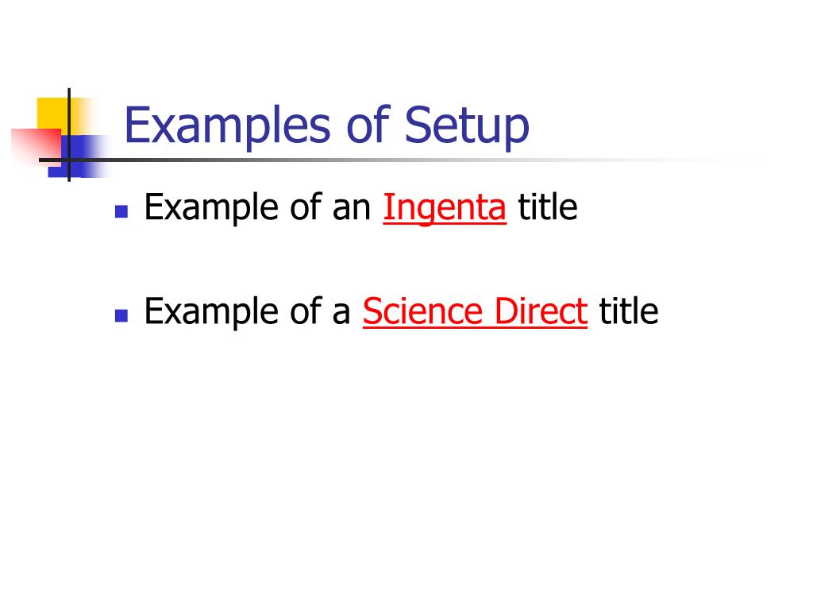Open the red Ingenta hyperlink

point(445,209)
